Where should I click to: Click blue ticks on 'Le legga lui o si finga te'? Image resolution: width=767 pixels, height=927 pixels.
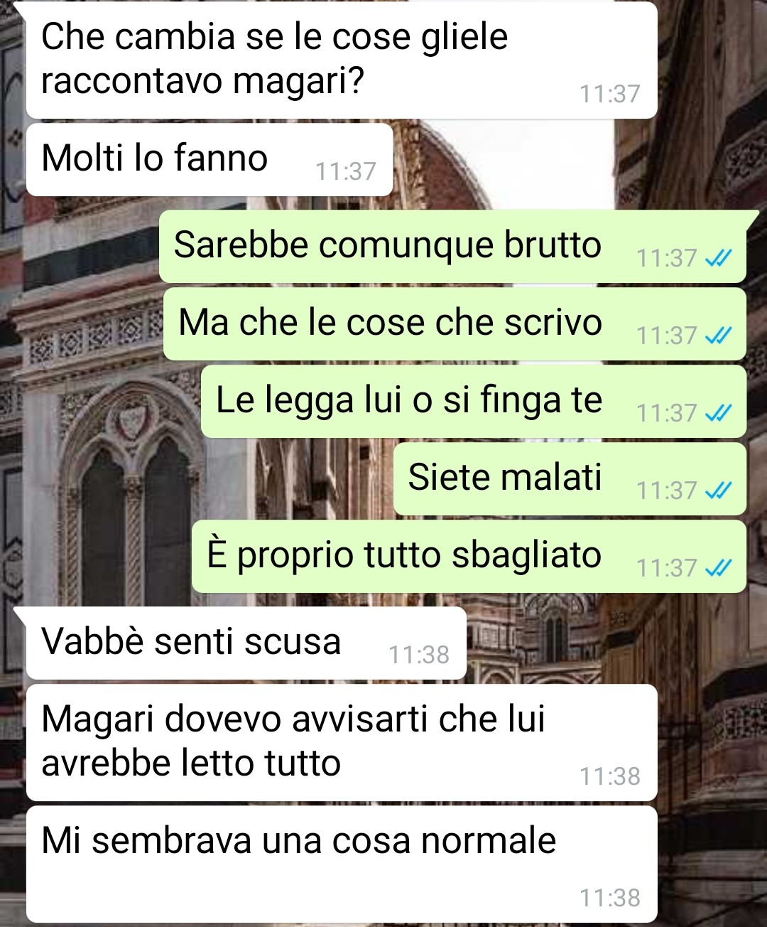pos(718,413)
